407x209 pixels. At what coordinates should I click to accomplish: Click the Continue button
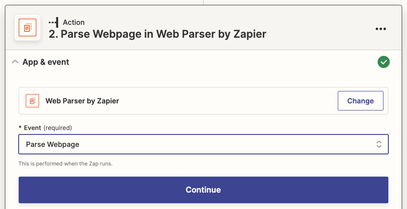[x=203, y=190]
